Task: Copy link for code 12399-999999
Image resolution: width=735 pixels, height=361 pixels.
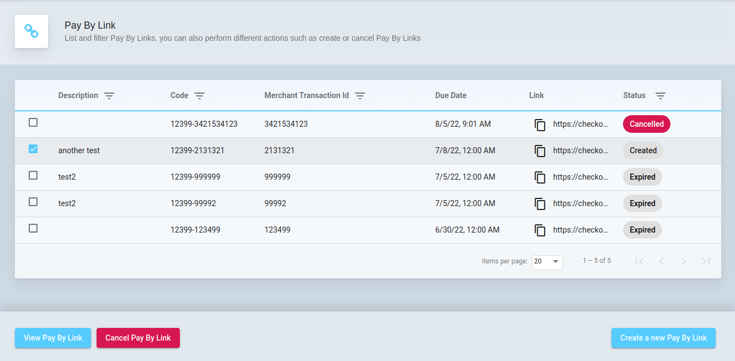Action: [x=540, y=177]
